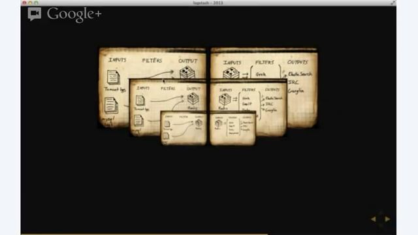Image resolution: width=418 pixels, height=235 pixels.
Task: Click the IRC text in largest right slide
Action: click(293, 82)
